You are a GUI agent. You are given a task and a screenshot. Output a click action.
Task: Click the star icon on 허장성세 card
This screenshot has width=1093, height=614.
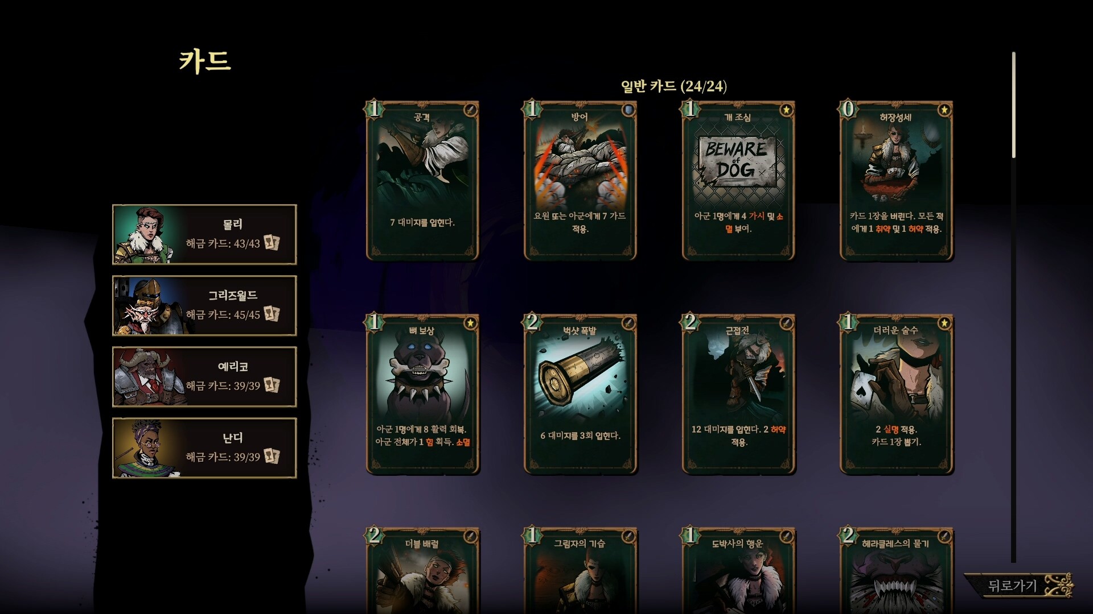(x=944, y=110)
